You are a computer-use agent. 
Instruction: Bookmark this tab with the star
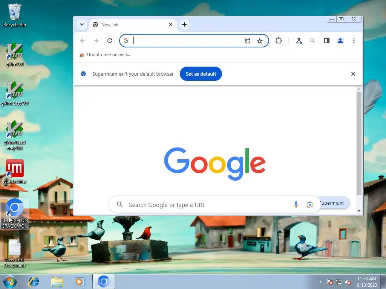pyautogui.click(x=259, y=41)
